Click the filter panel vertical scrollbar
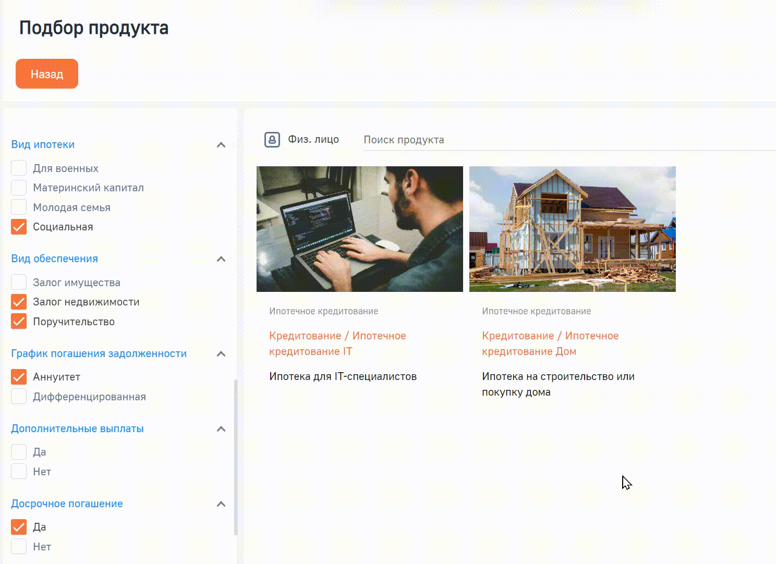Viewport: 776px width, 564px height. point(236,457)
